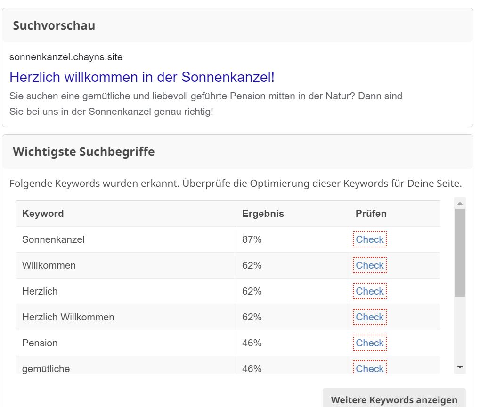Click the 62% result for Herzlich Willkommen

(x=252, y=317)
